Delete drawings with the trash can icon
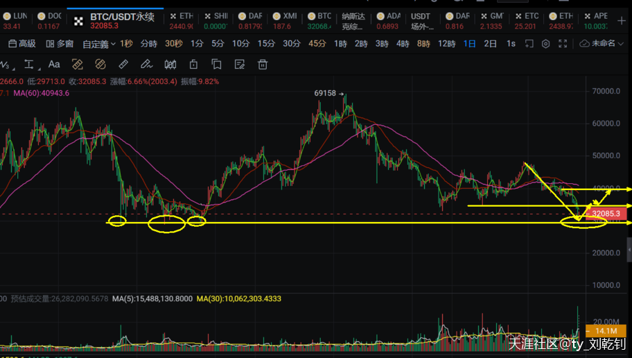This screenshot has height=358, width=632. 263,65
